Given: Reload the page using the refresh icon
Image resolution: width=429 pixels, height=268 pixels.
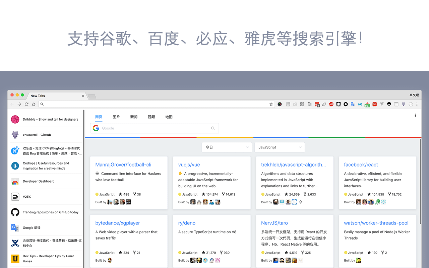Looking at the screenshot, I should (x=26, y=104).
